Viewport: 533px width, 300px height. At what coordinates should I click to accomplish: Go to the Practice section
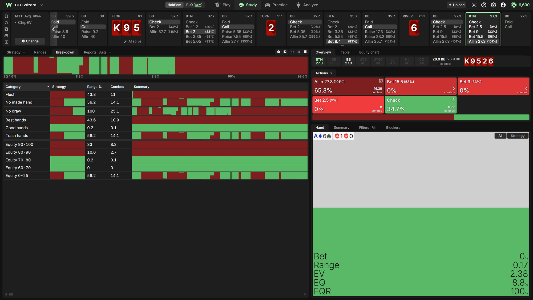pos(276,5)
